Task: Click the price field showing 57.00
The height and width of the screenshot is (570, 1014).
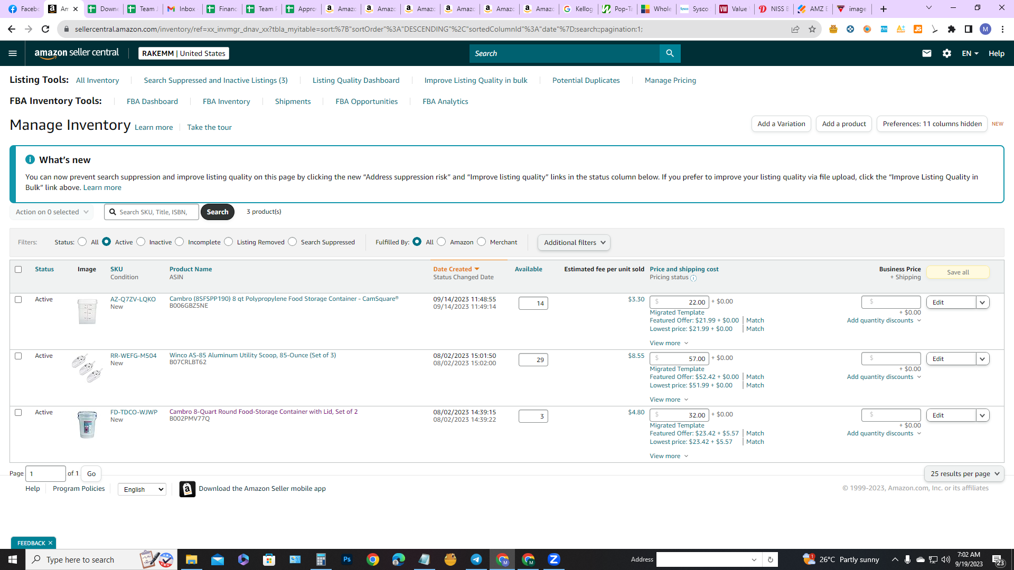Action: pyautogui.click(x=679, y=359)
